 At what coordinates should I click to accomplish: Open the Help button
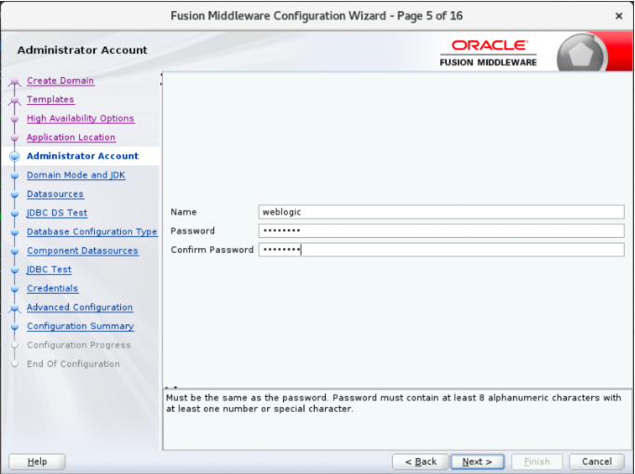point(37,462)
